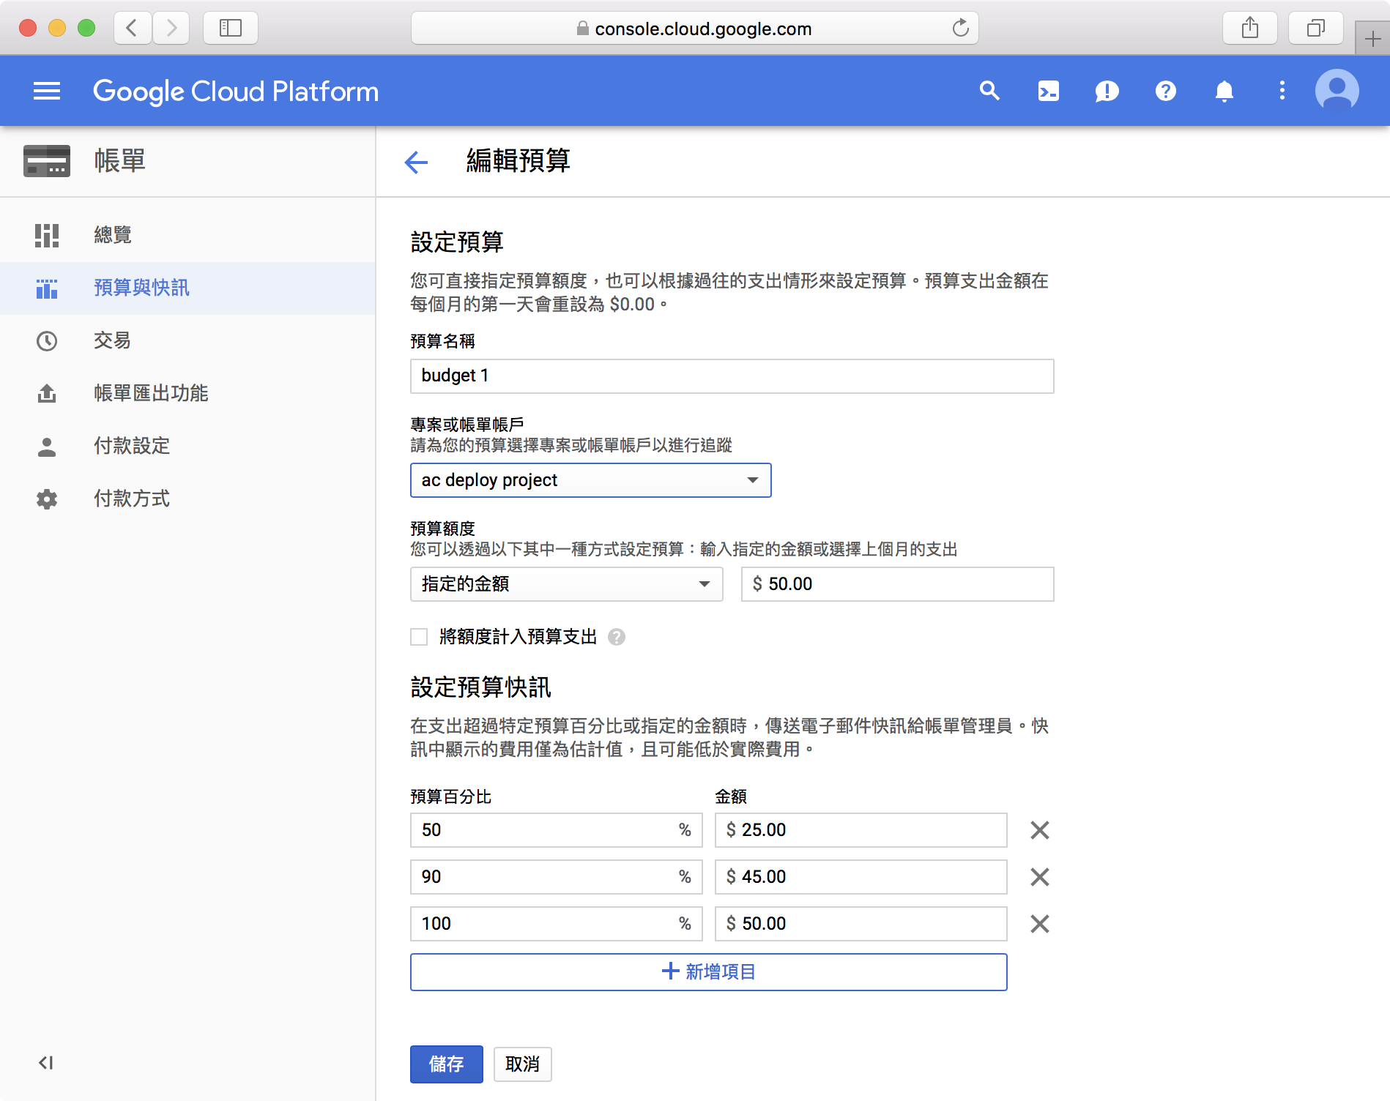1390x1101 pixels.
Task: Click the Safari share button
Action: tap(1250, 29)
